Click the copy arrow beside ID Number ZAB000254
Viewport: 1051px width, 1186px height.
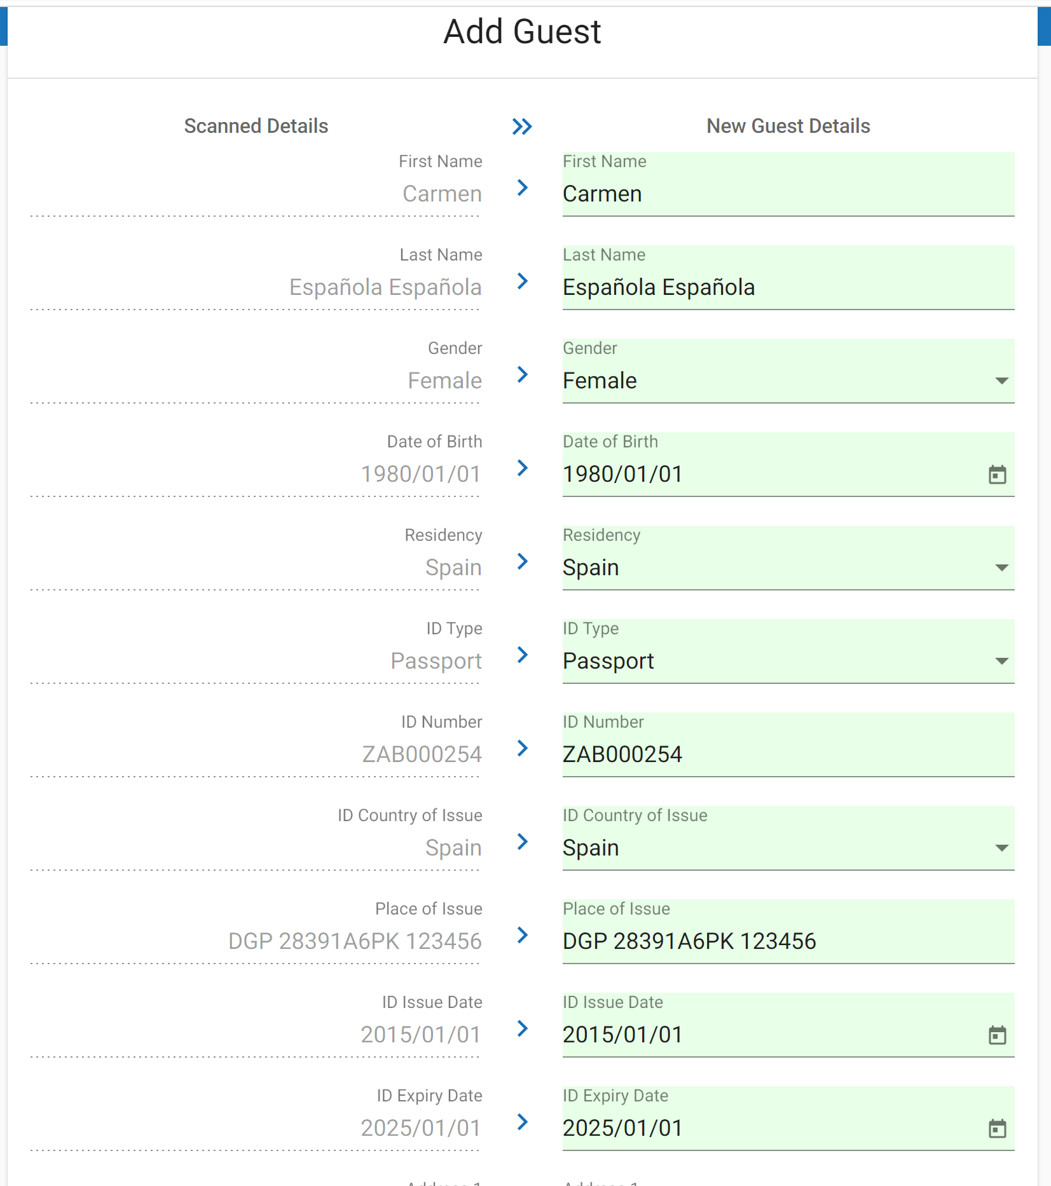[523, 749]
